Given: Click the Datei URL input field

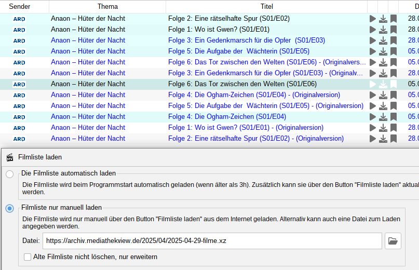Looking at the screenshot, I should [x=212, y=241].
